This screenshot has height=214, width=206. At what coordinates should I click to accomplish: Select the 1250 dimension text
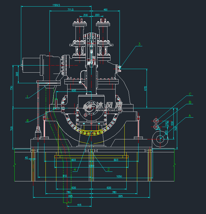pyautogui.click(x=91, y=166)
